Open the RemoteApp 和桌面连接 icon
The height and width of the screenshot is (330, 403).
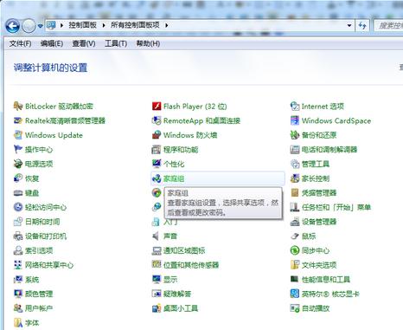coord(157,120)
